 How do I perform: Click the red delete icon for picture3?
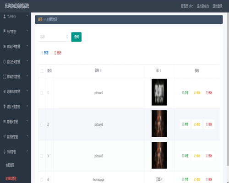coord(207,156)
